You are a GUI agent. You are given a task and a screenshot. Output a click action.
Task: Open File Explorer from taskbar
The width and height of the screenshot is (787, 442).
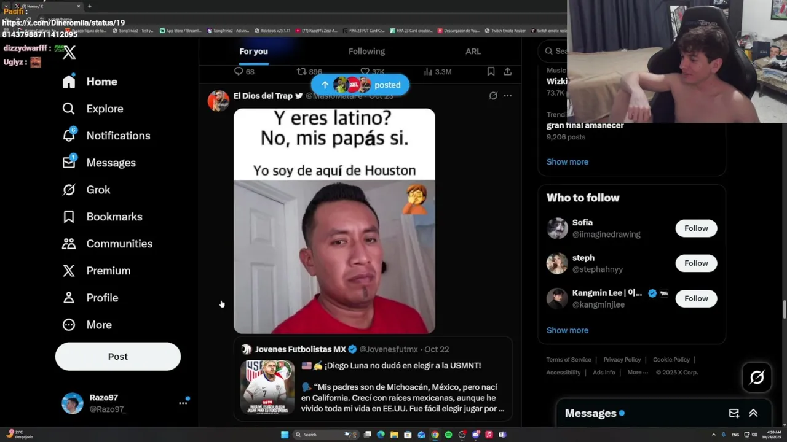click(x=394, y=435)
